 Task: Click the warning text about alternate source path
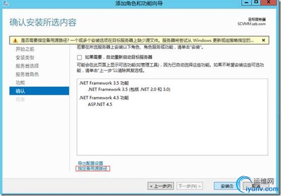137,40
